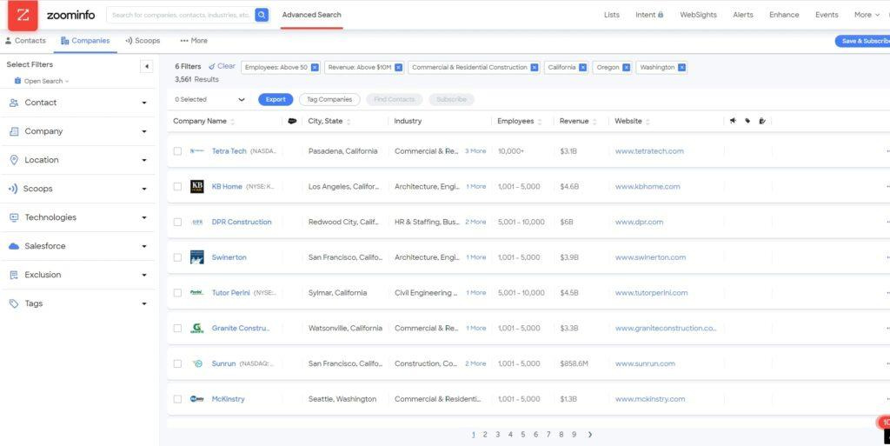
Task: Click the Granite Construction logo
Action: pos(197,328)
